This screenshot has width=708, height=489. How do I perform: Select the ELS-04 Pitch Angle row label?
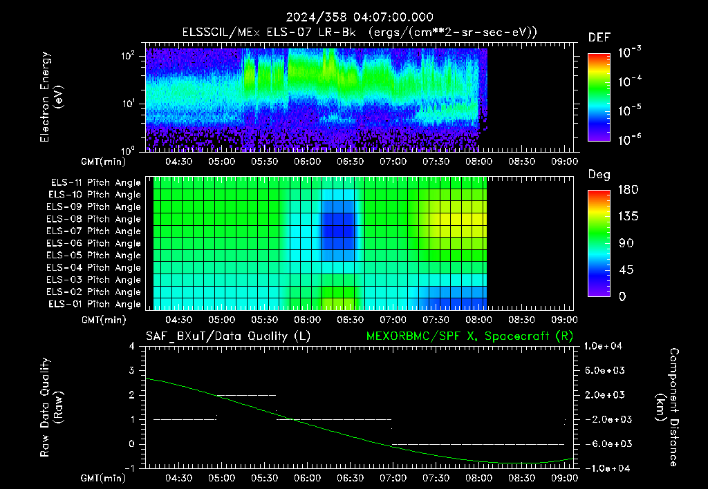94,268
